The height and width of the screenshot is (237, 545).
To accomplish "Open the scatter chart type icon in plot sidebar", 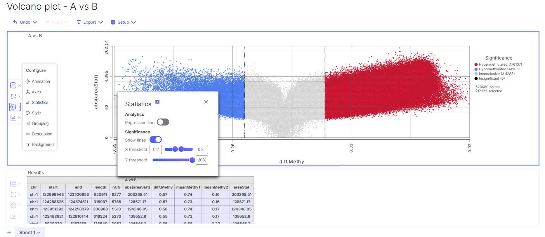I will click(13, 118).
